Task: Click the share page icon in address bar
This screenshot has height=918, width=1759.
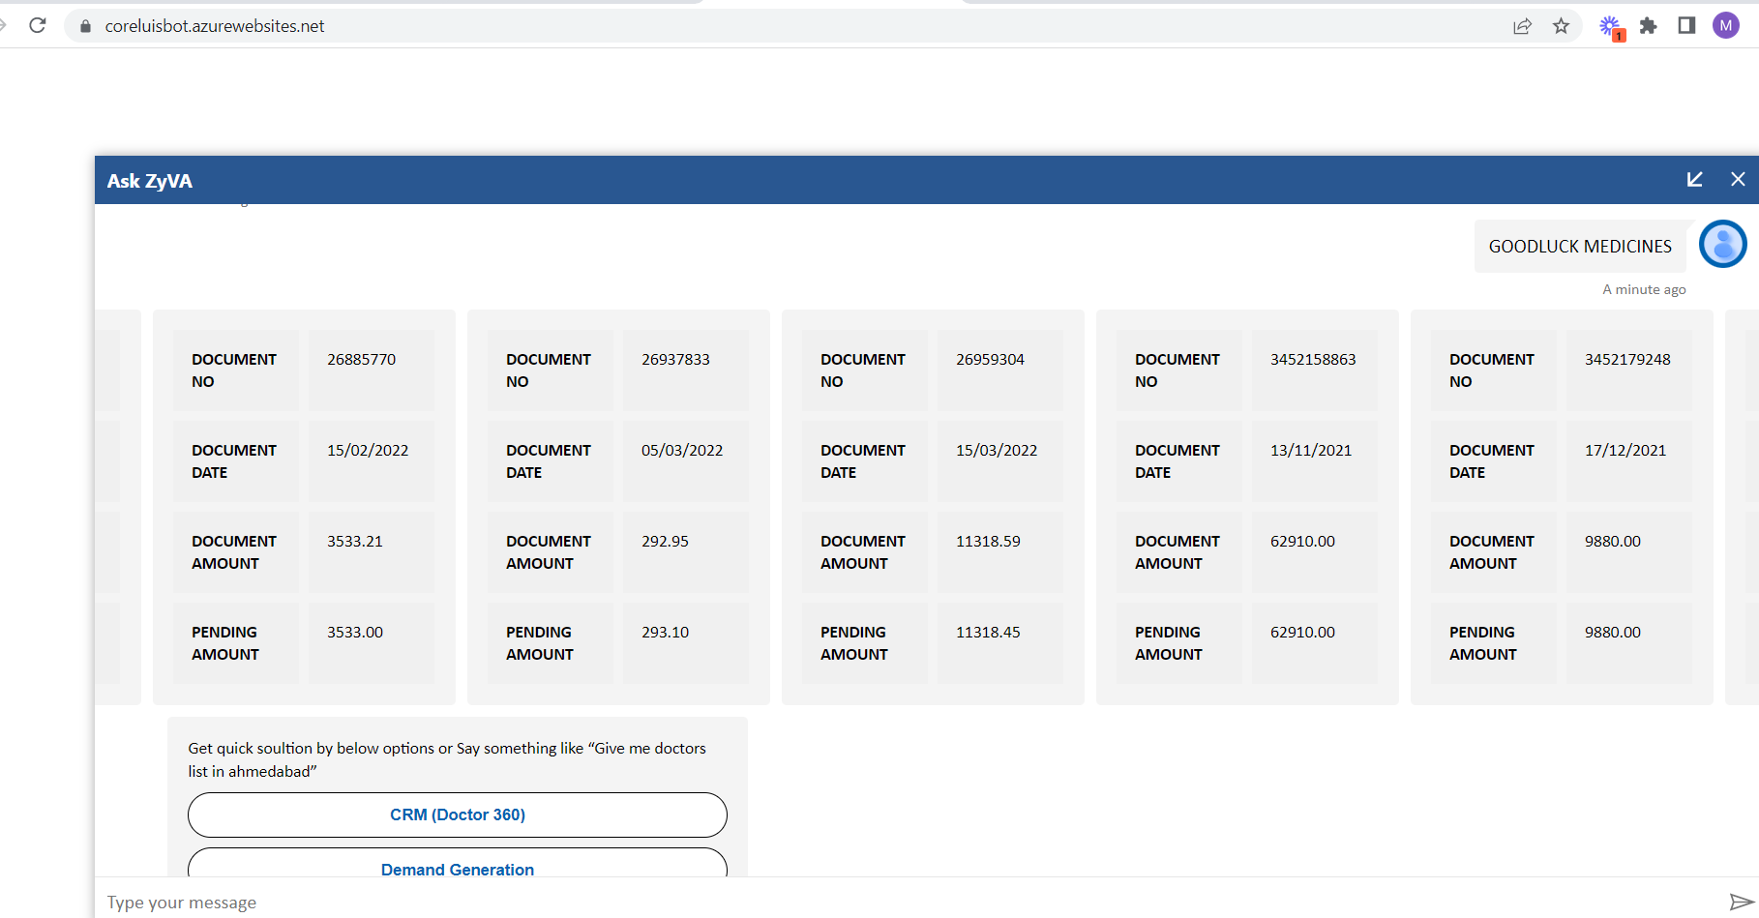Action: coord(1522,26)
